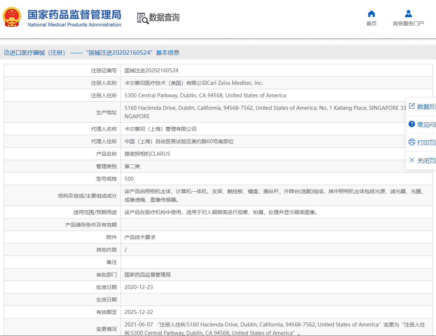Click the 打印页面 side panel label
The height and width of the screenshot is (336, 436).
click(426, 142)
